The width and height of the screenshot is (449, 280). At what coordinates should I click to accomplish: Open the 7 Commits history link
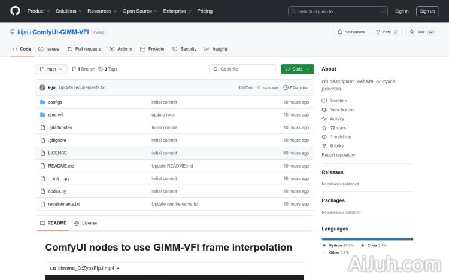pos(295,87)
